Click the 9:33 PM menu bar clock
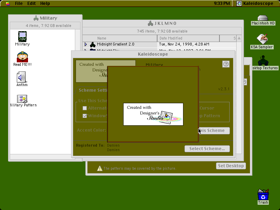Viewport: 280px width, 210px height. pos(222,3)
